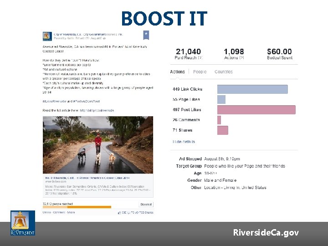The image size is (328, 246).
Task: Switch to the People tab
Action: [200, 72]
